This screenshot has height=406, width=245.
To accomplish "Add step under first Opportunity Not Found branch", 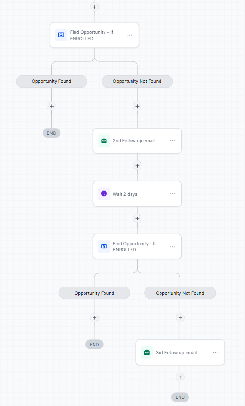I will click(x=137, y=106).
